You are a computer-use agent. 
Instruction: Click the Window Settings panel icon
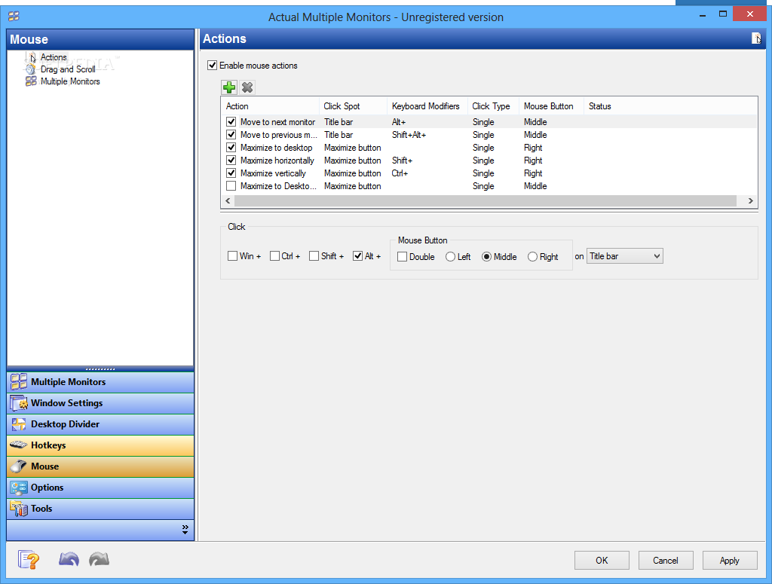[19, 403]
